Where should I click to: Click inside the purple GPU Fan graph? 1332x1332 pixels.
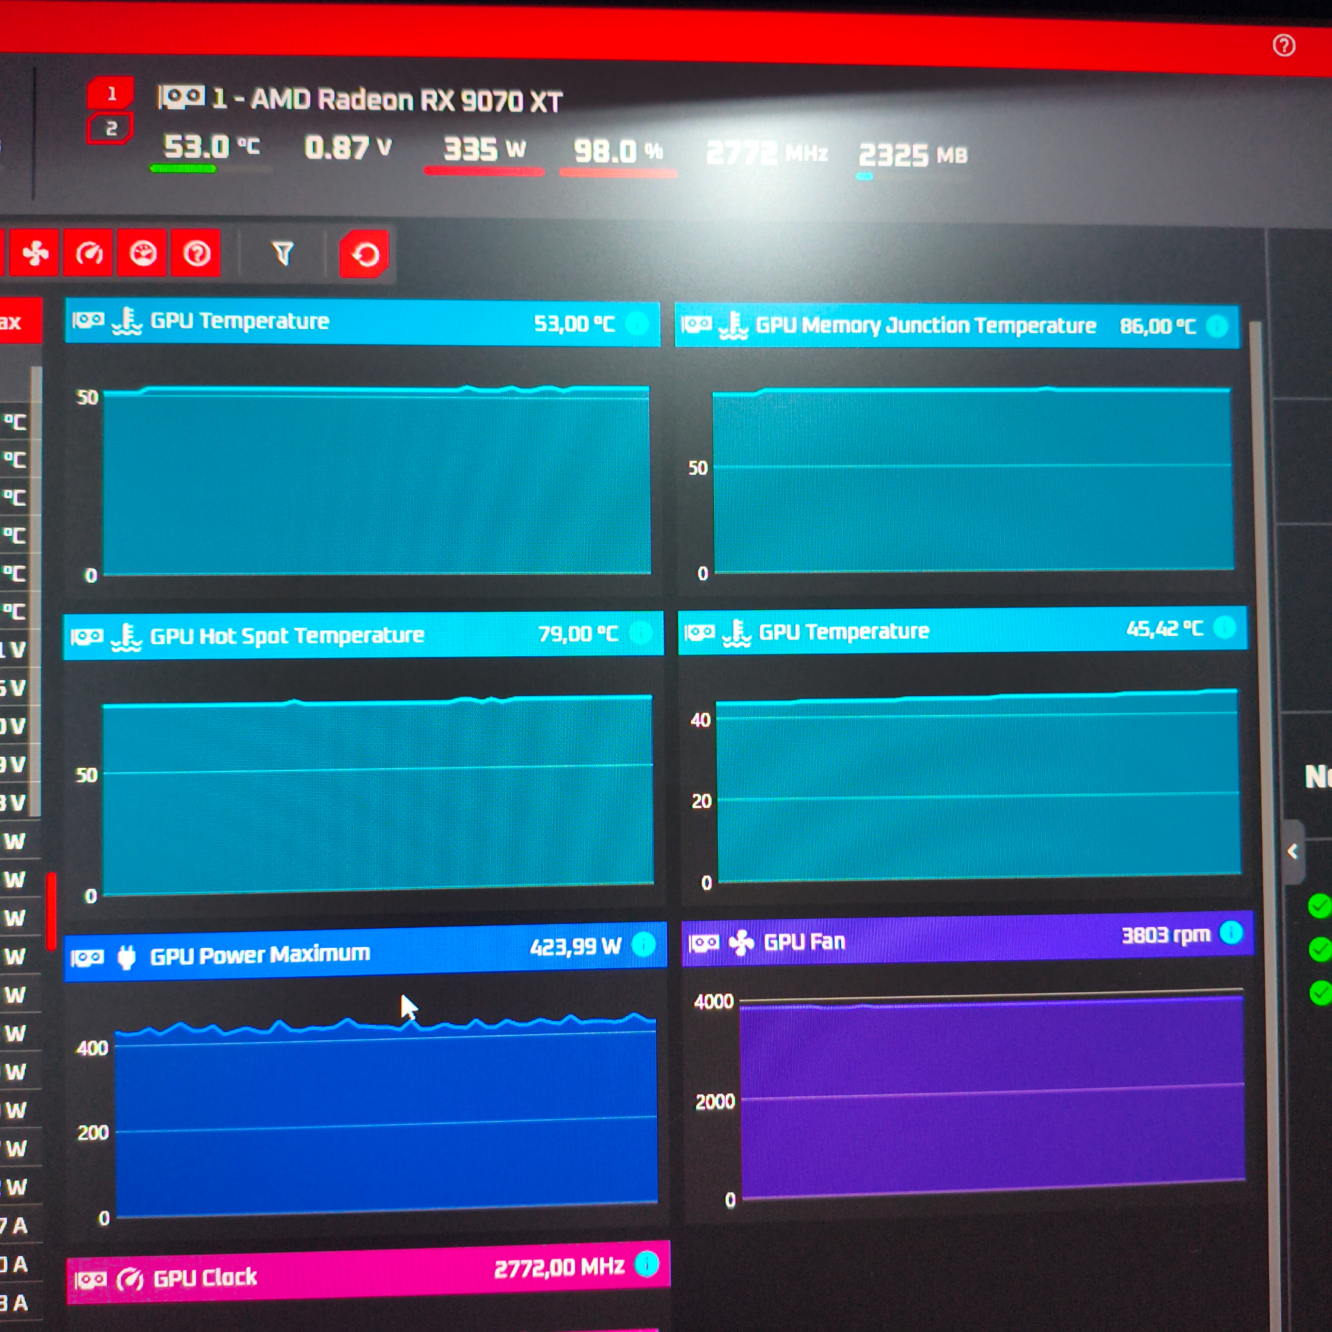click(992, 1096)
